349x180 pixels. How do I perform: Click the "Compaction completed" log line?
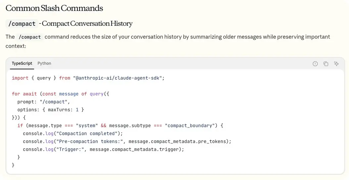[x=73, y=134]
